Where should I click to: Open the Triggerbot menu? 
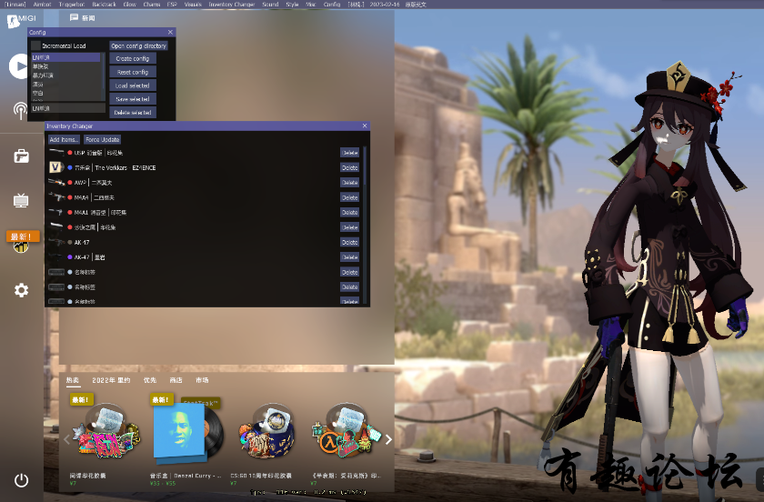pyautogui.click(x=72, y=4)
